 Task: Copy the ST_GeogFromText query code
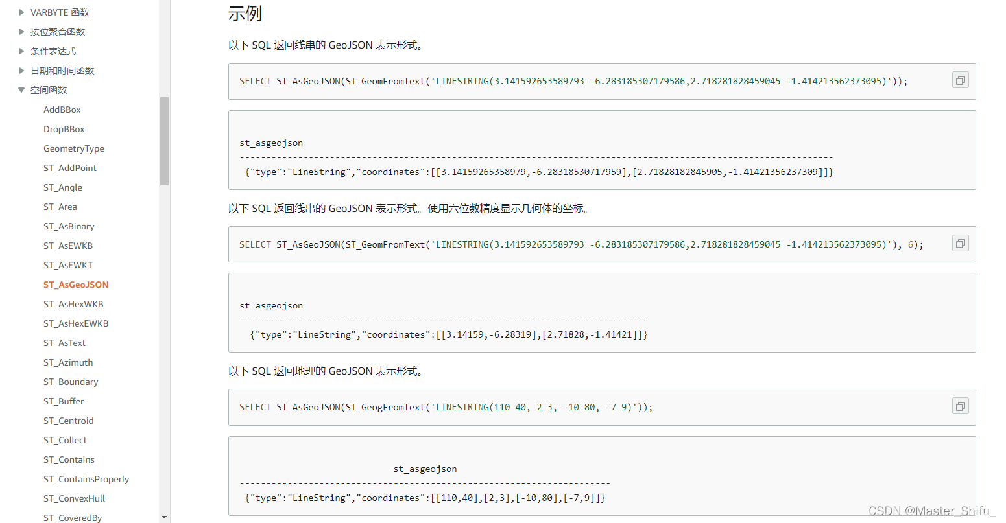(960, 406)
